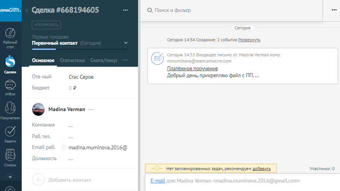Image resolution: width=340 pixels, height=191 pixels.
Task: Click the Развернуть link
Action: pyautogui.click(x=249, y=40)
